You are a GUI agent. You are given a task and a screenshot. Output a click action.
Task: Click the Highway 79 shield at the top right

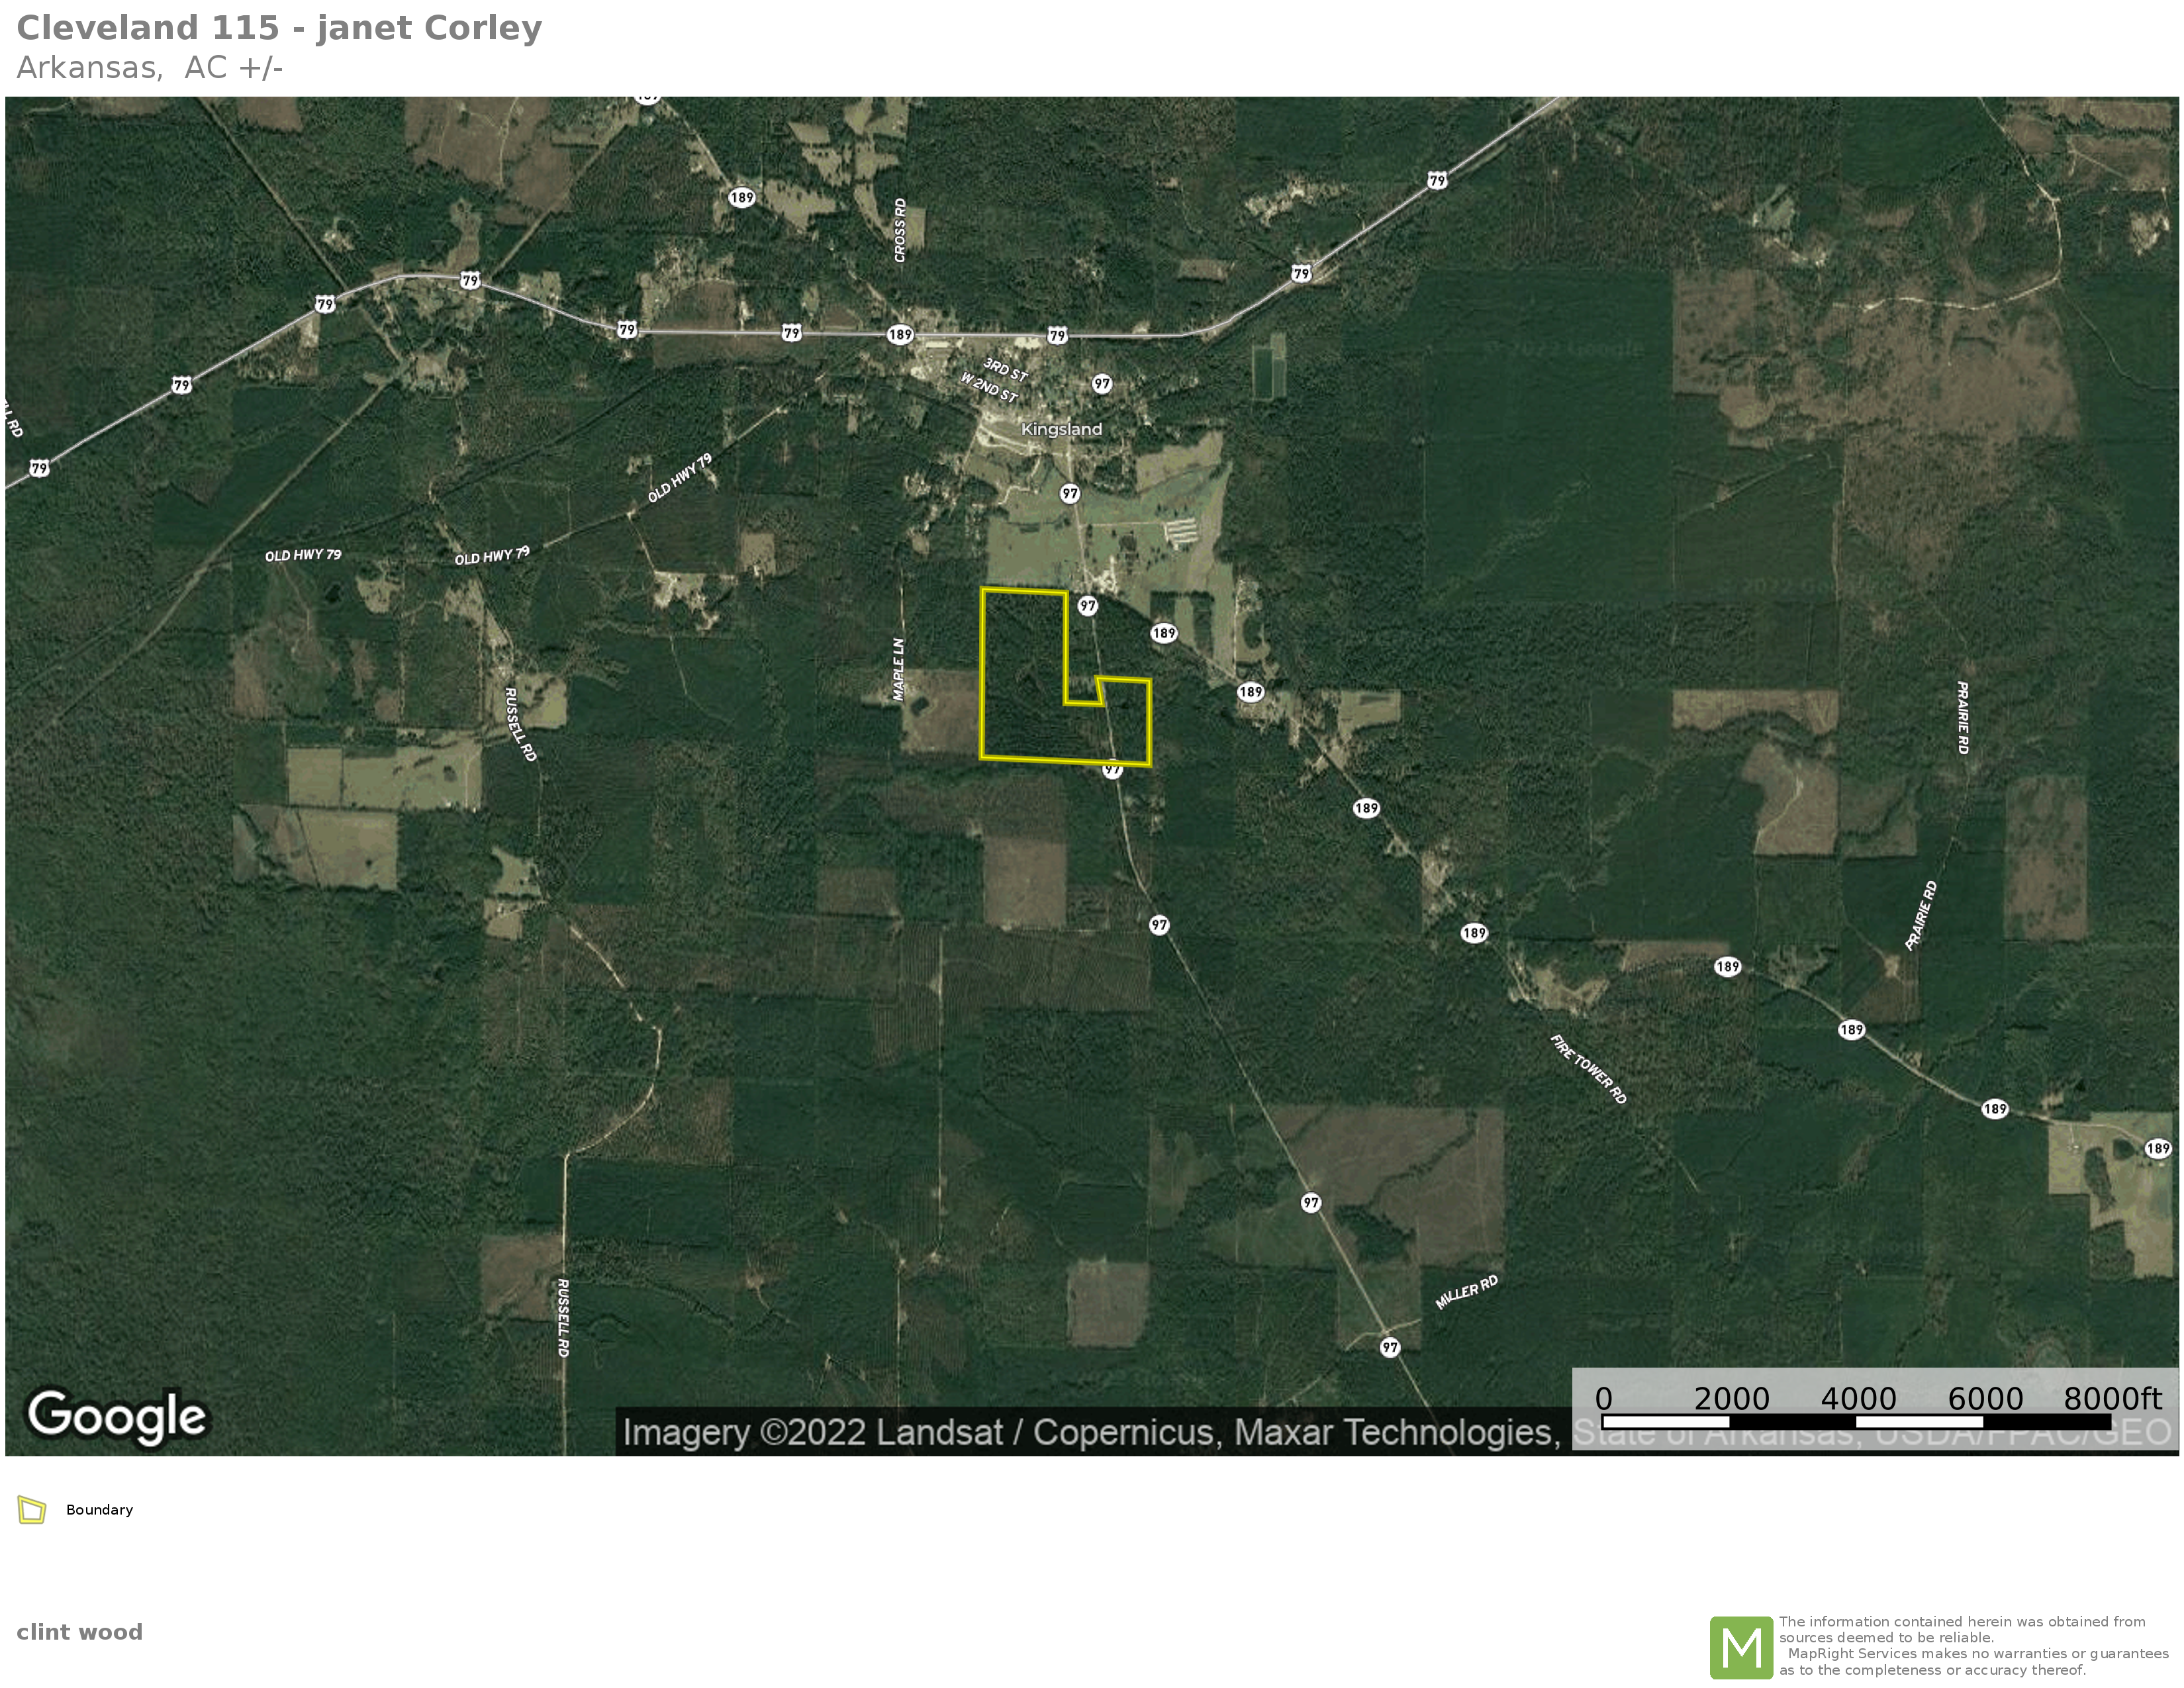(1437, 181)
